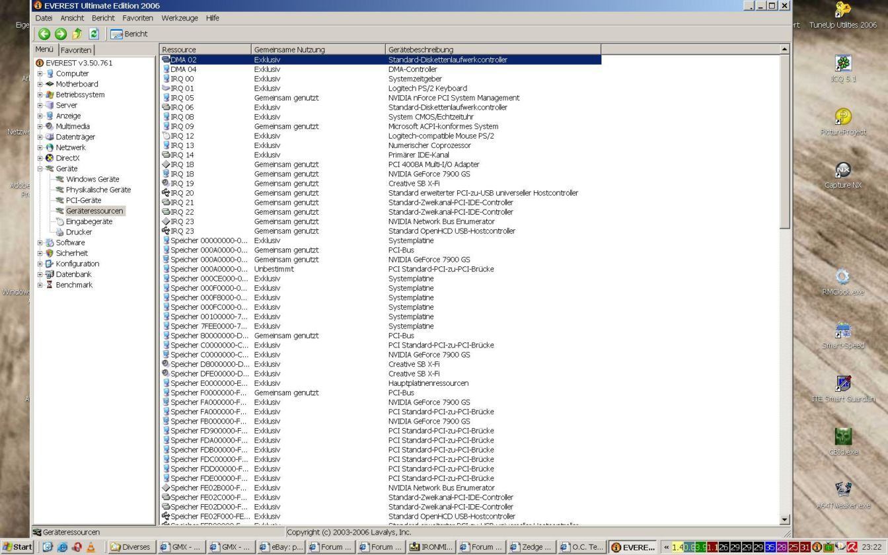Open the Favoriten menu
This screenshot has height=555, width=888.
click(x=137, y=18)
